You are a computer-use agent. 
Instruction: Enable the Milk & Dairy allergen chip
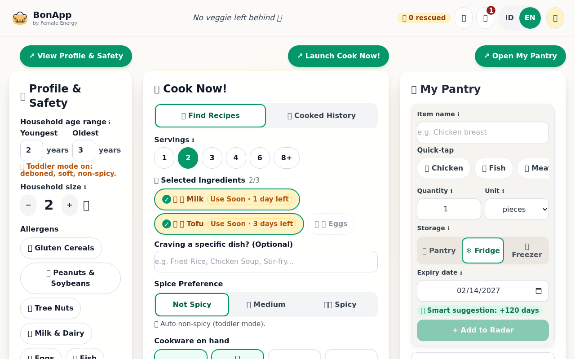click(56, 333)
